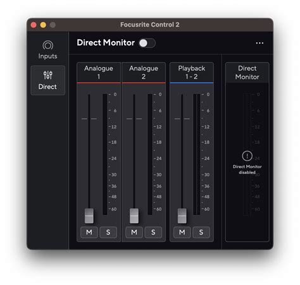The height and width of the screenshot is (285, 300).
Task: Click the Playback 1-2 stereo level meter
Action: click(197, 154)
